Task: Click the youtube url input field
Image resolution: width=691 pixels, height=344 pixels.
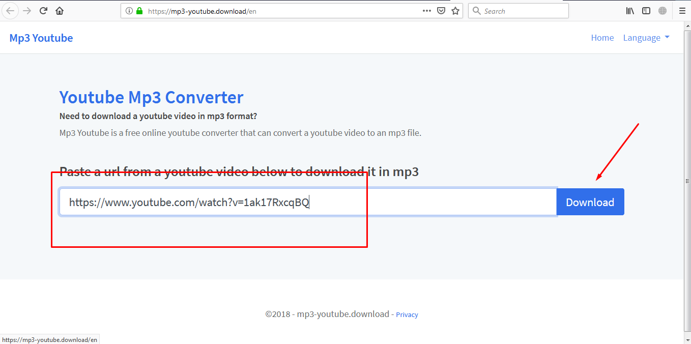Action: [308, 203]
